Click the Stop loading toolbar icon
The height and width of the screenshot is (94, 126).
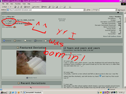15,7
